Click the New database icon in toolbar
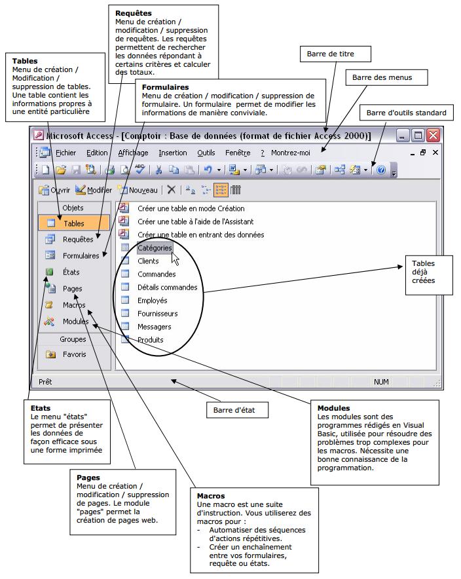Viewport: 461px width, 579px height. (x=46, y=170)
